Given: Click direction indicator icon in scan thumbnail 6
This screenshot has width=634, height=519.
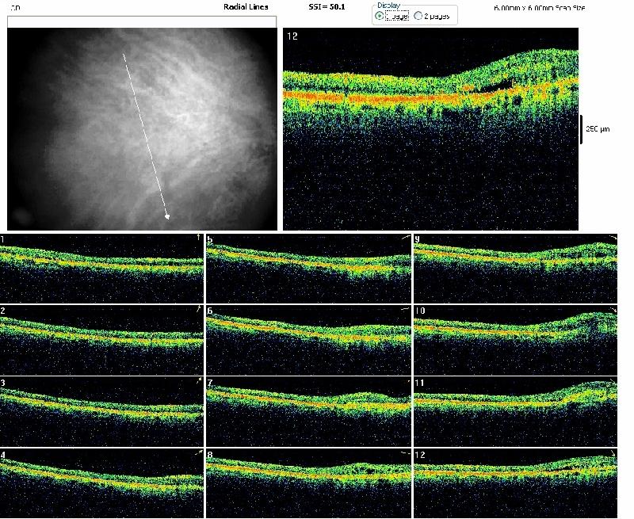Looking at the screenshot, I should click(x=405, y=308).
